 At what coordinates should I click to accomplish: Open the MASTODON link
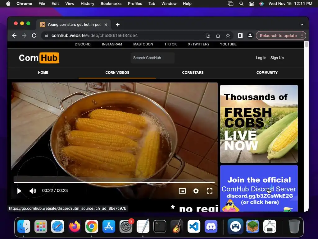143,44
